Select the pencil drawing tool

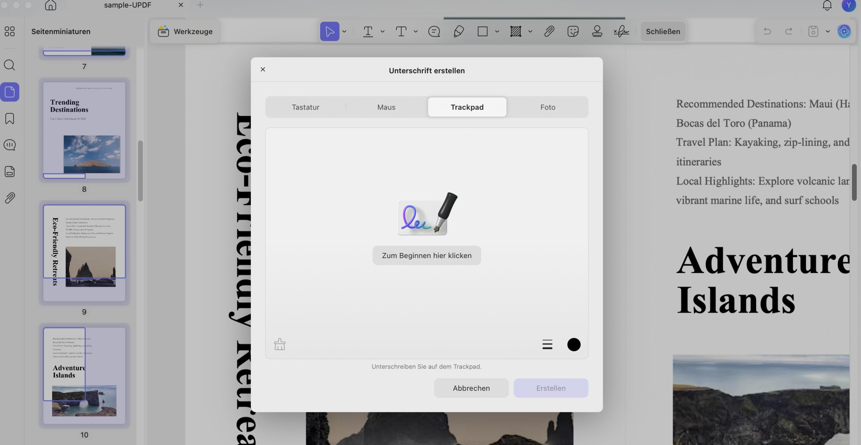click(459, 31)
